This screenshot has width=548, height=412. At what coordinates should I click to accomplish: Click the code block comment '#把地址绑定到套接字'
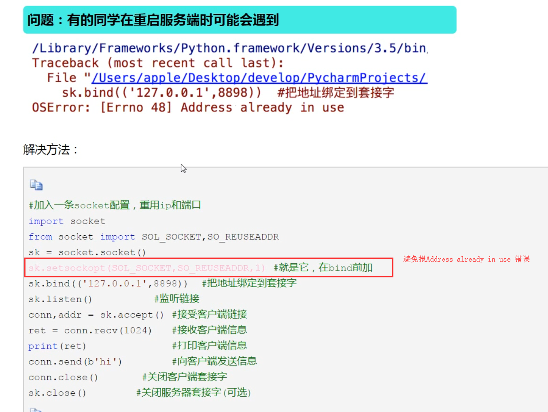pyautogui.click(x=249, y=283)
